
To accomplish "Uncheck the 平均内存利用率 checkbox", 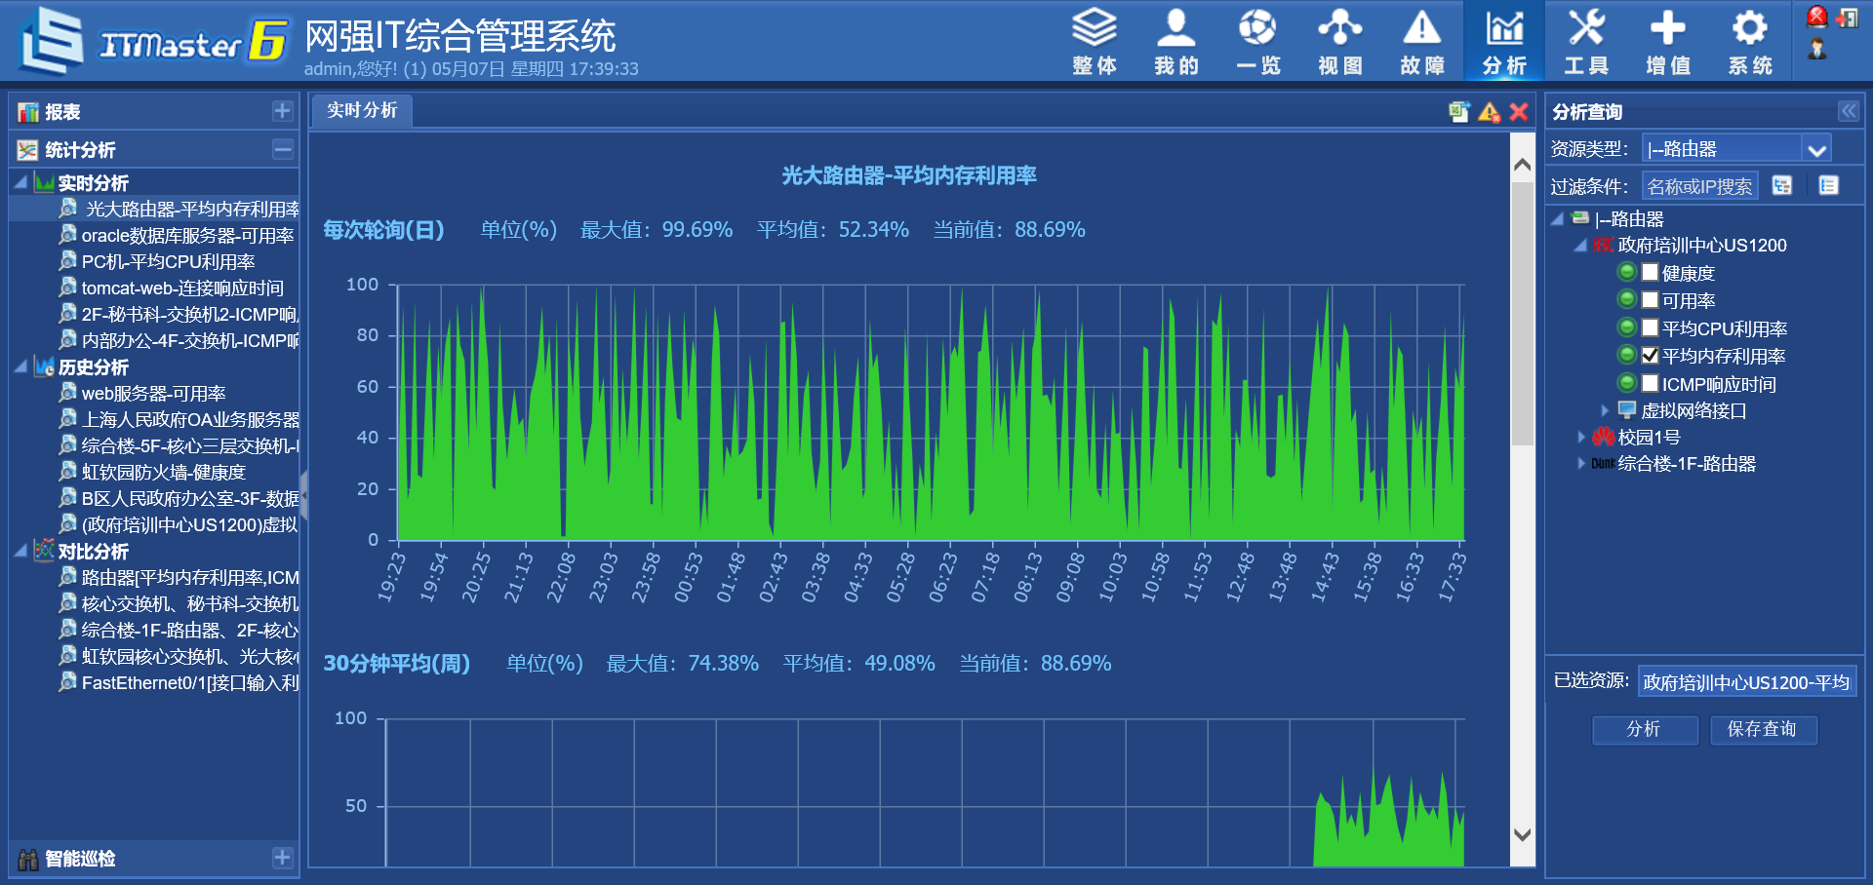I will pos(1651,355).
